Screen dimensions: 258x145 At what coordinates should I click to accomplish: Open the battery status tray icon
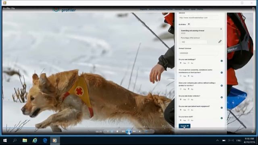click(224, 141)
